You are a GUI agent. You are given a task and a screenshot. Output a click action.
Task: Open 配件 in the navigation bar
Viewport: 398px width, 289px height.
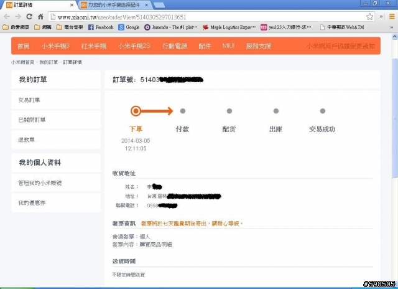tap(205, 46)
